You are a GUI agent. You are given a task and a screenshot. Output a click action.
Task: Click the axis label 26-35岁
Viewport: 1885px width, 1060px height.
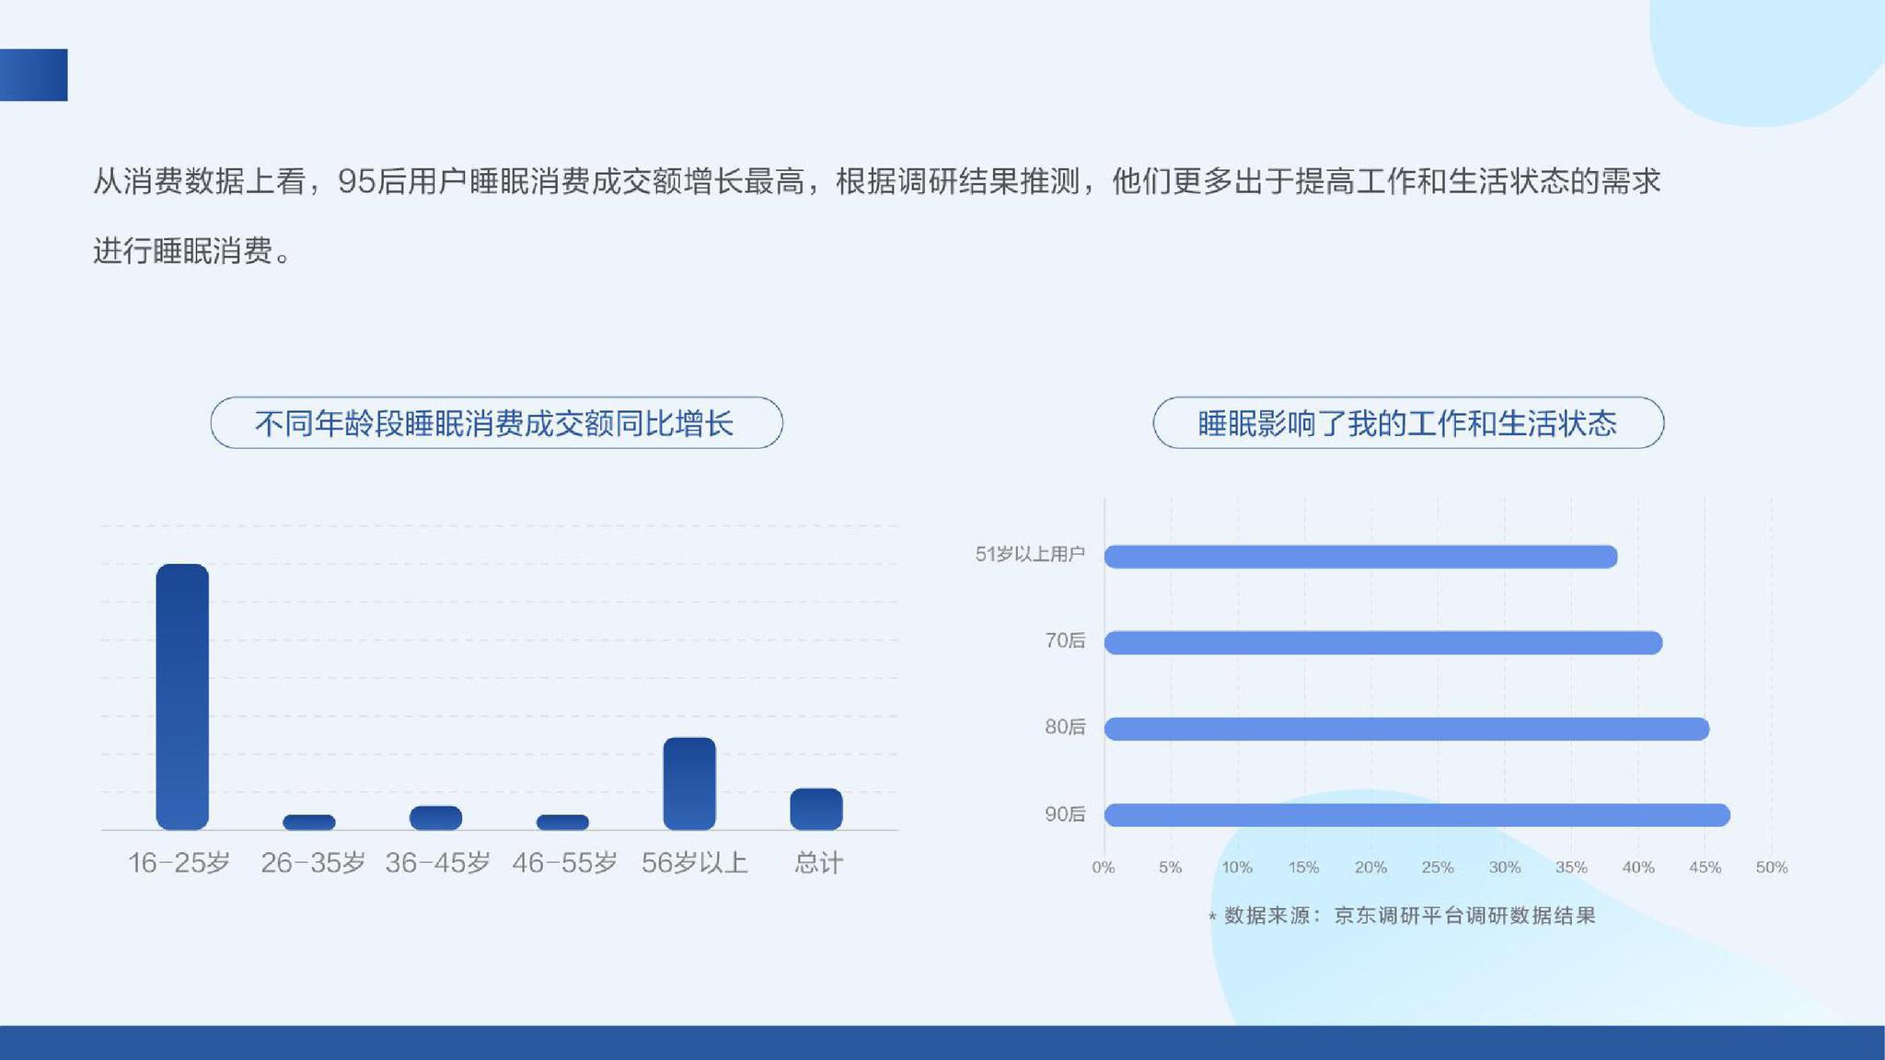coord(313,863)
